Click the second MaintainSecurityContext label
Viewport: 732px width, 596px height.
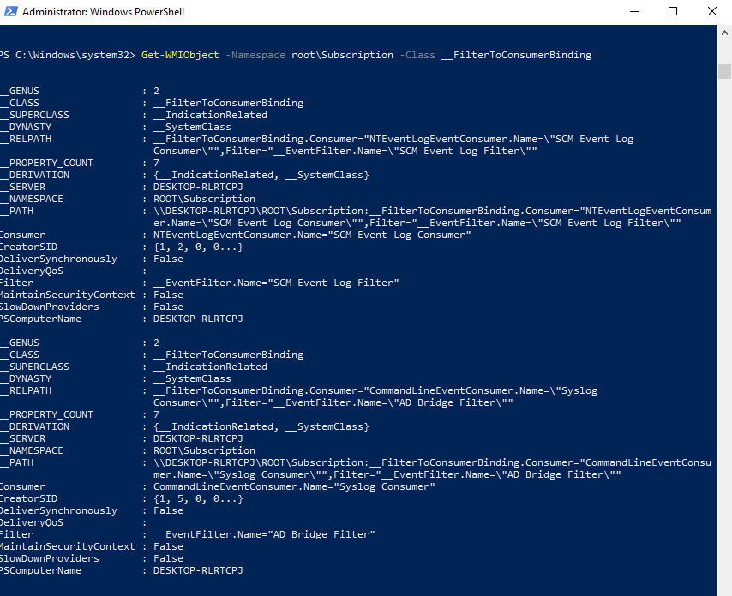click(68, 546)
